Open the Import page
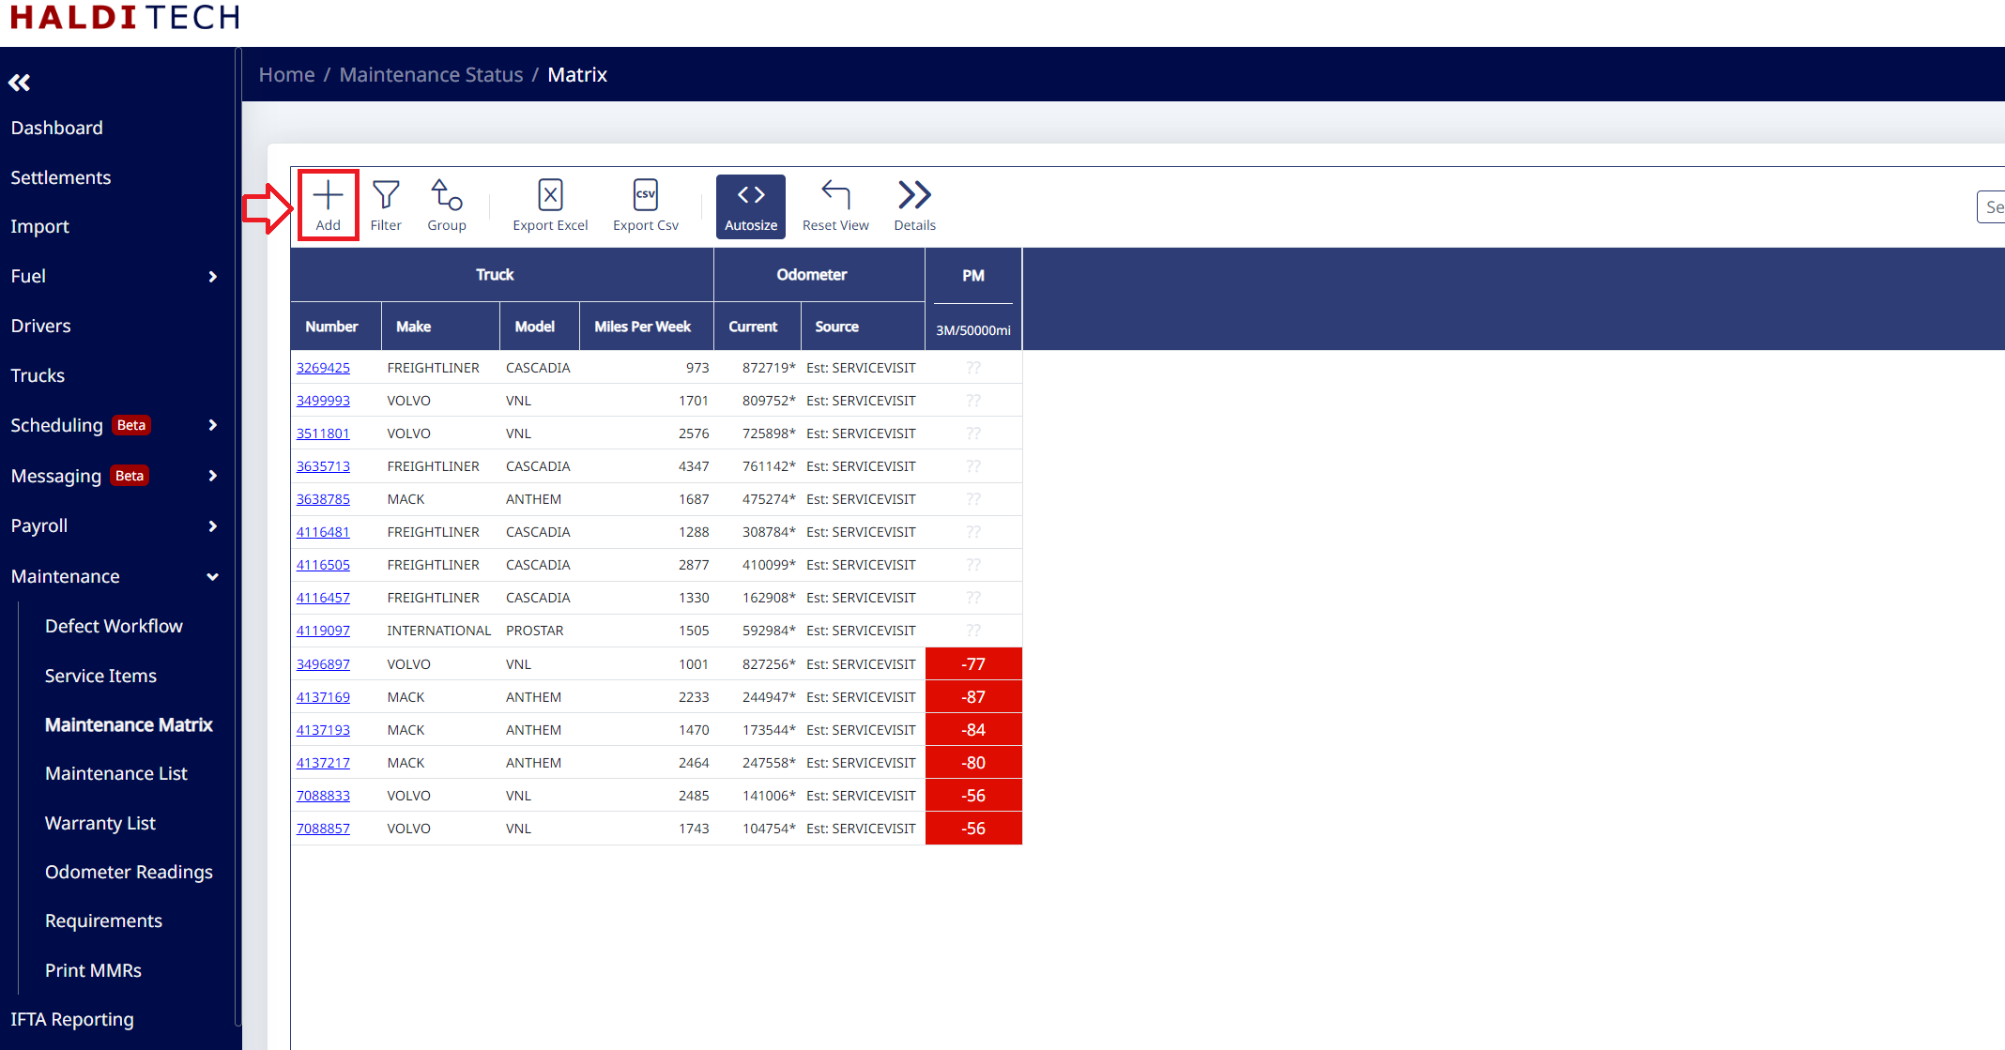Viewport: 2005px width, 1050px height. pyautogui.click(x=40, y=226)
